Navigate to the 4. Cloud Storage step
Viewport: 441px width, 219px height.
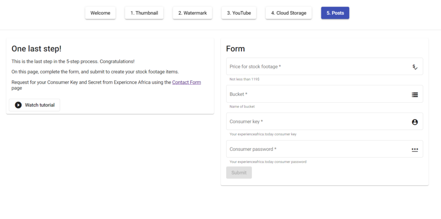289,13
